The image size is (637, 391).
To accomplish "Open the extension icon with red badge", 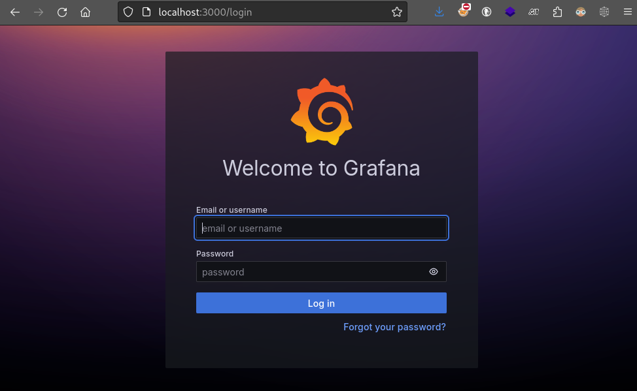I will (463, 11).
